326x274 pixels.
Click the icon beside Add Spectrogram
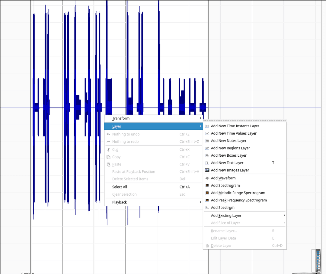tap(207, 185)
